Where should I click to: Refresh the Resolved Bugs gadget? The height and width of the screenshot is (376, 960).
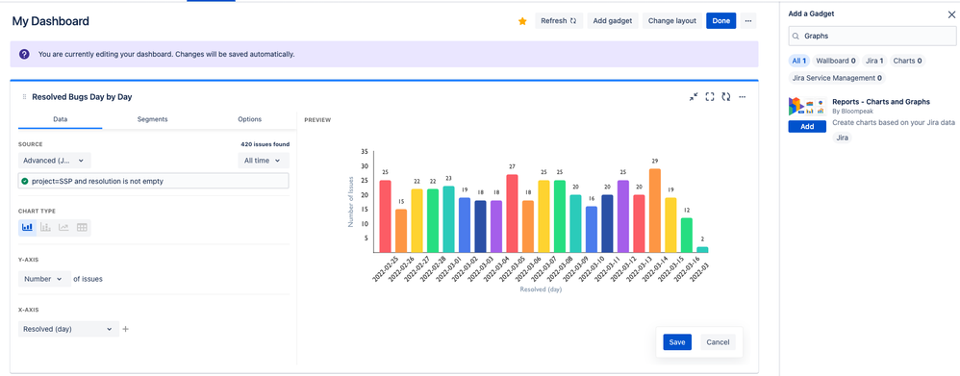click(x=726, y=97)
